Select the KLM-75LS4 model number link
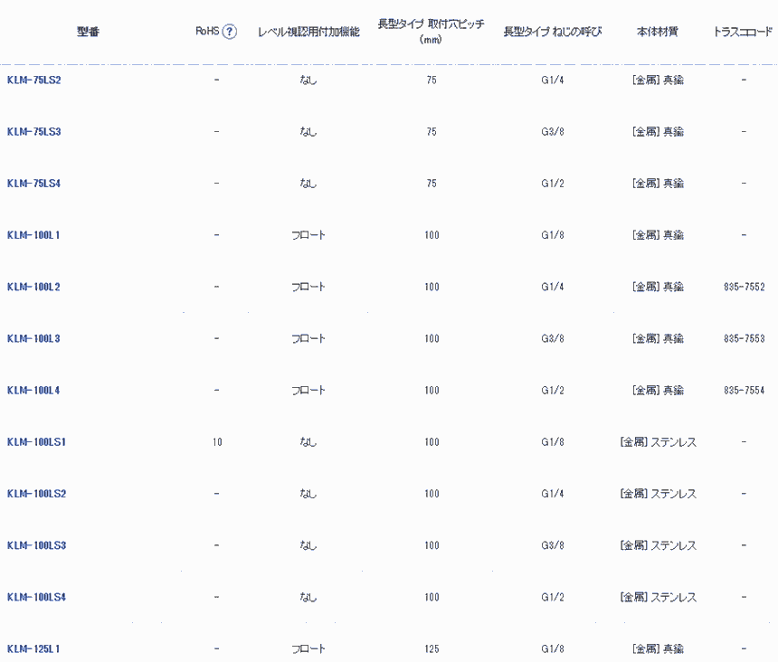This screenshot has height=662, width=778. [33, 183]
